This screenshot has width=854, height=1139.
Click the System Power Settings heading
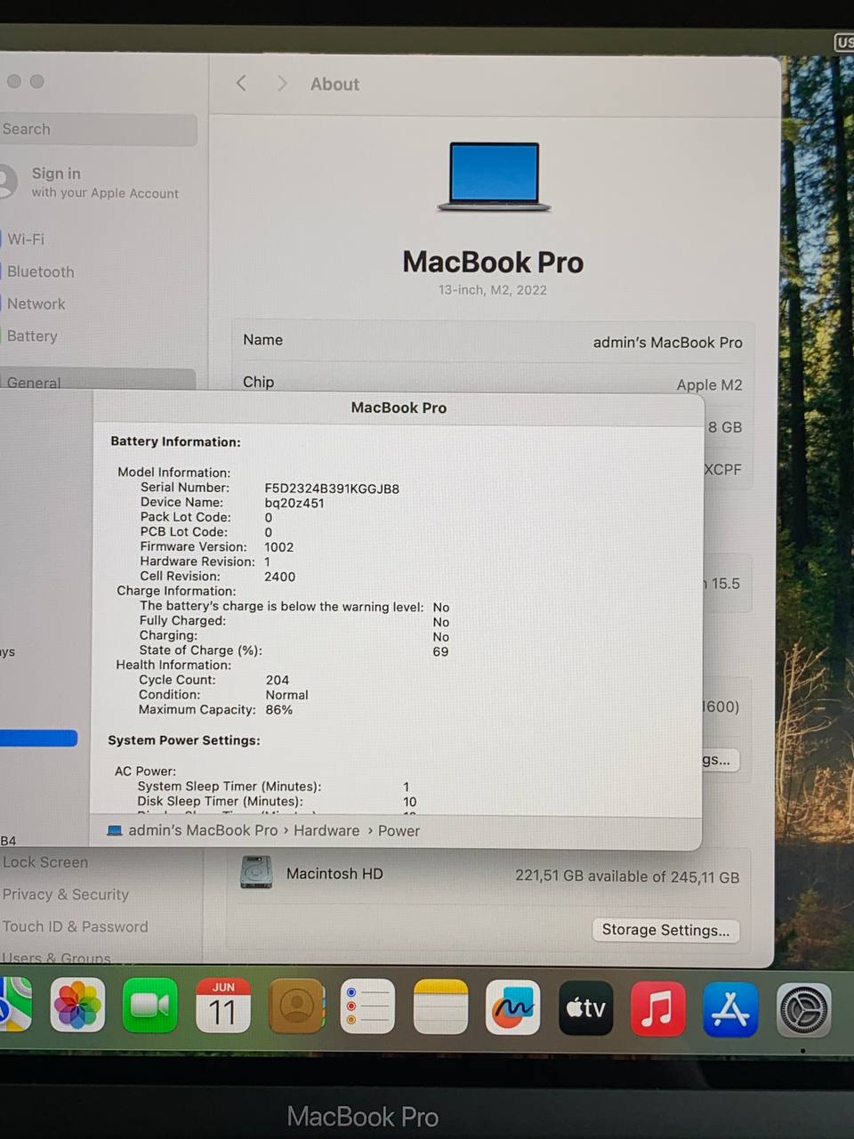[184, 740]
